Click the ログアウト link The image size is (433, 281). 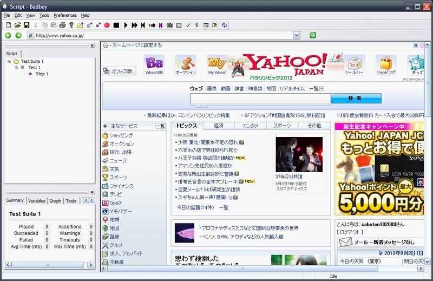pos(350,232)
